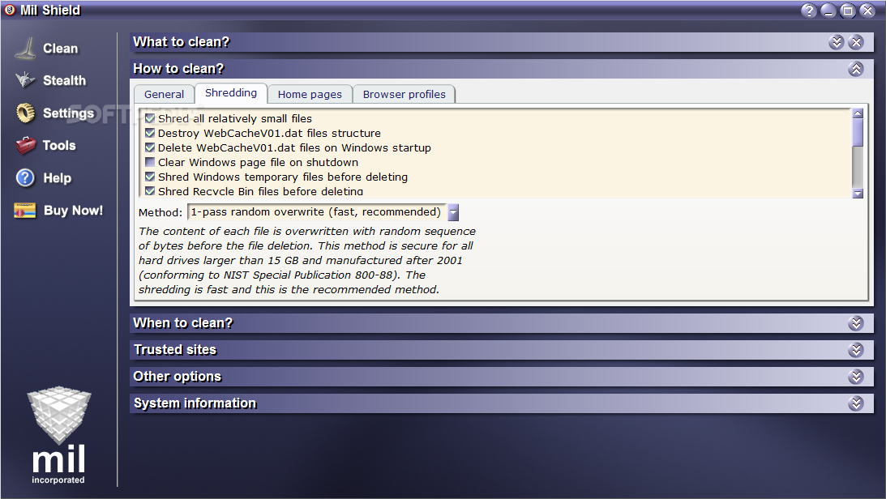The width and height of the screenshot is (886, 499).
Task: Click the Mil Shield title bar logo
Action: 10,10
